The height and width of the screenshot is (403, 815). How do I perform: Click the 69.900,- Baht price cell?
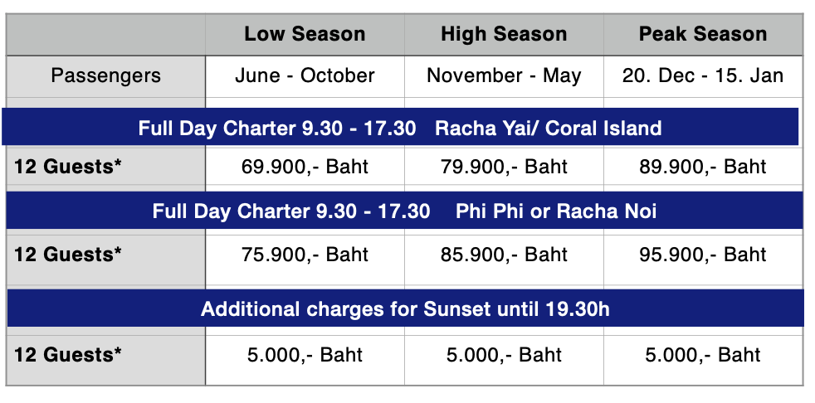coord(305,167)
